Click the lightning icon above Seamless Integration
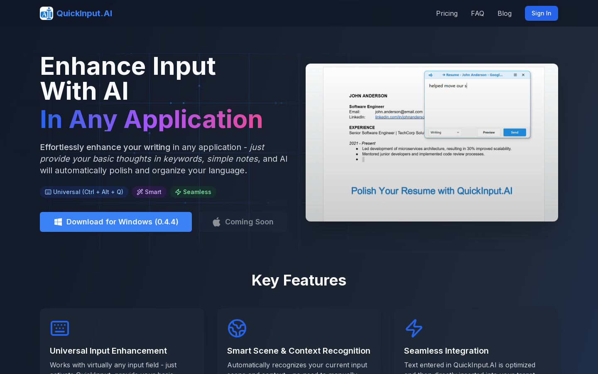Image resolution: width=598 pixels, height=374 pixels. (x=414, y=328)
